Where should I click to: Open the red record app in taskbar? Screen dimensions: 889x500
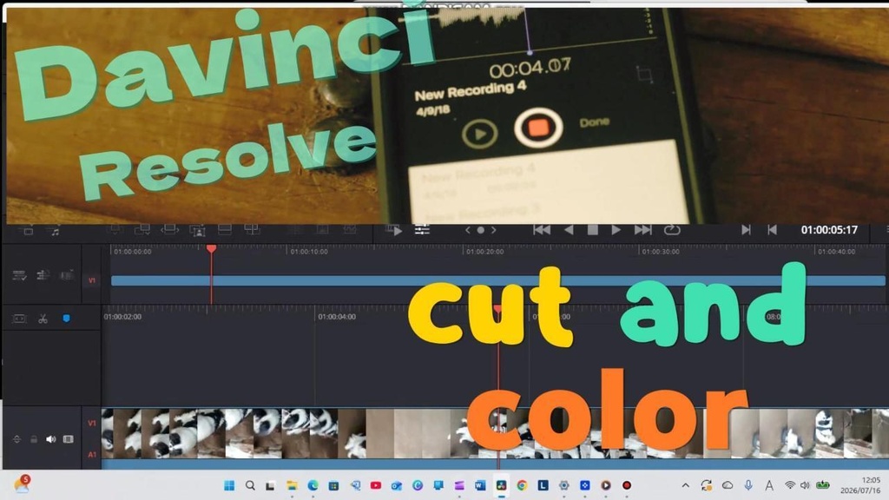click(627, 485)
